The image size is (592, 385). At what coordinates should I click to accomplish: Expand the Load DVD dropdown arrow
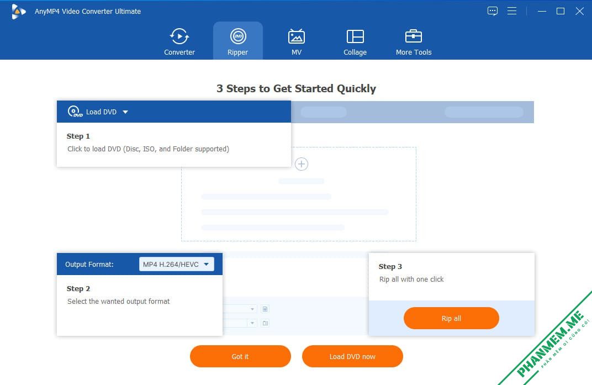pos(125,112)
